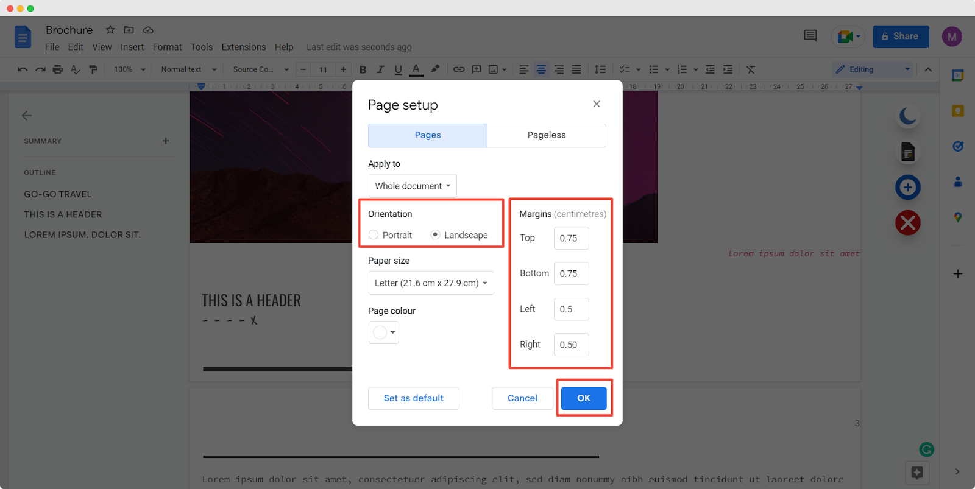Hide the menus with collapse arrow
The width and height of the screenshot is (975, 489).
pyautogui.click(x=928, y=69)
